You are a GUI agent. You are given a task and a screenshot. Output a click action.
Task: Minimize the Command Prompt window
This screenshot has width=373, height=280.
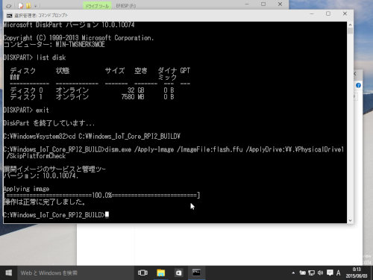click(312, 14)
